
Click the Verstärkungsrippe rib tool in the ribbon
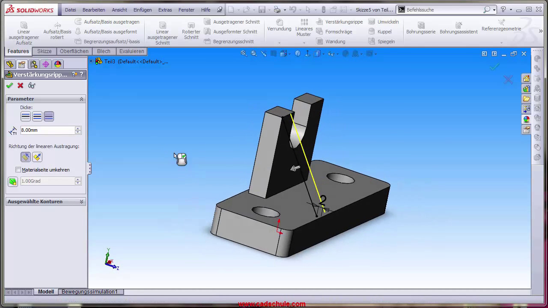tap(340, 22)
